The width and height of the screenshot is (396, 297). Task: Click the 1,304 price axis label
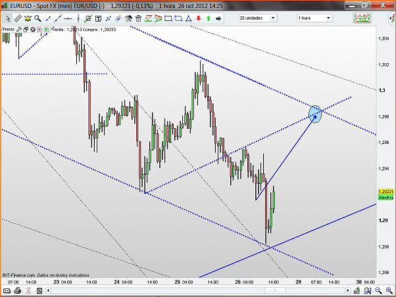point(384,38)
